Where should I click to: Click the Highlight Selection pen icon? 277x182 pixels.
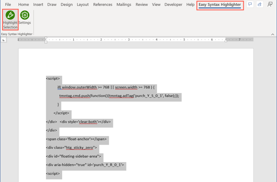tap(10, 15)
